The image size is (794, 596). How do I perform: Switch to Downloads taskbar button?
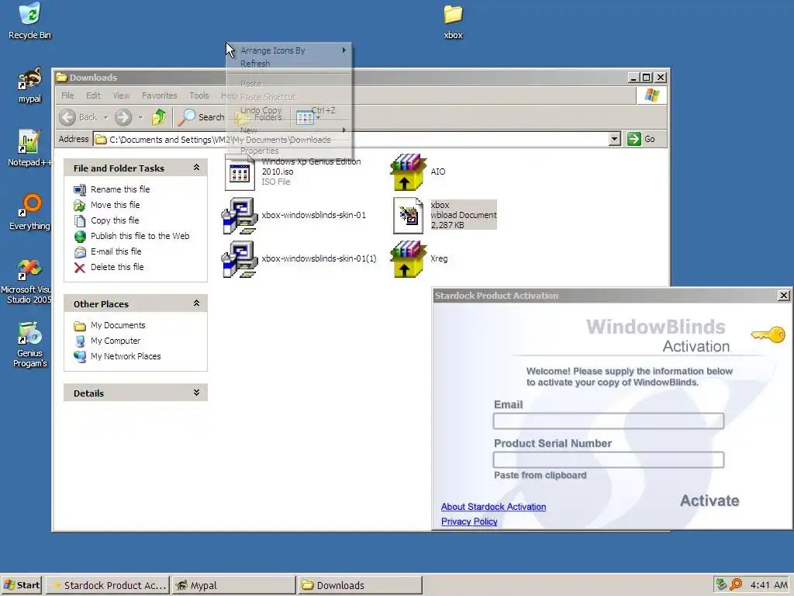pyautogui.click(x=360, y=585)
